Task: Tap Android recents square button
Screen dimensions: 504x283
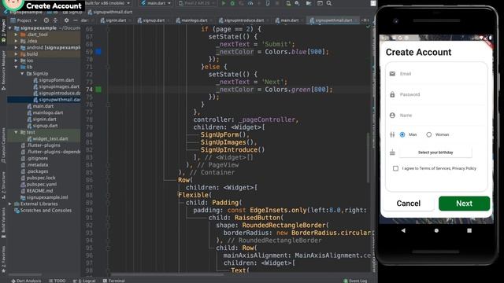Action: coord(469,230)
